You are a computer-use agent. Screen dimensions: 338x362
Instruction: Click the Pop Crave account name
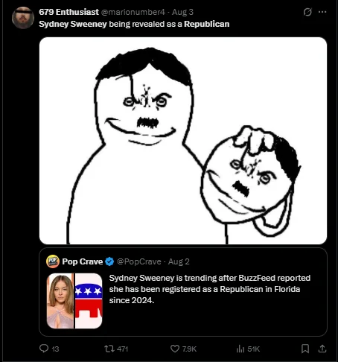pos(83,261)
